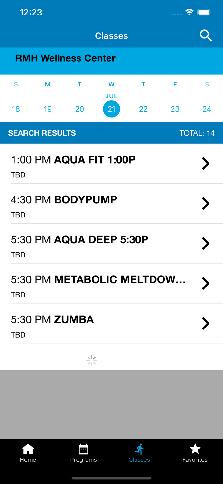Screen dimensions: 223x484
Task: Tap the battery status icon
Action: [204, 12]
